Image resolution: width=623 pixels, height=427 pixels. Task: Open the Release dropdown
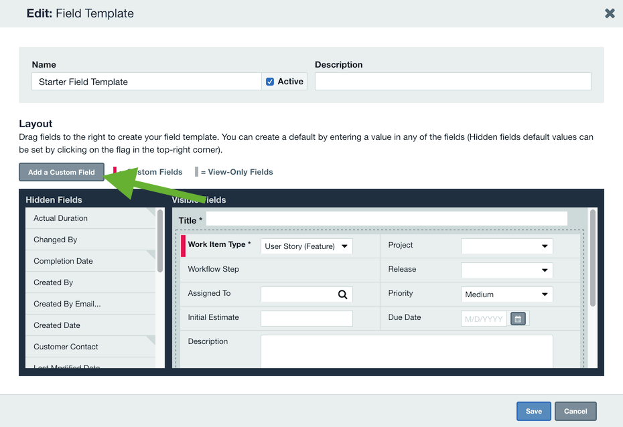[506, 270]
